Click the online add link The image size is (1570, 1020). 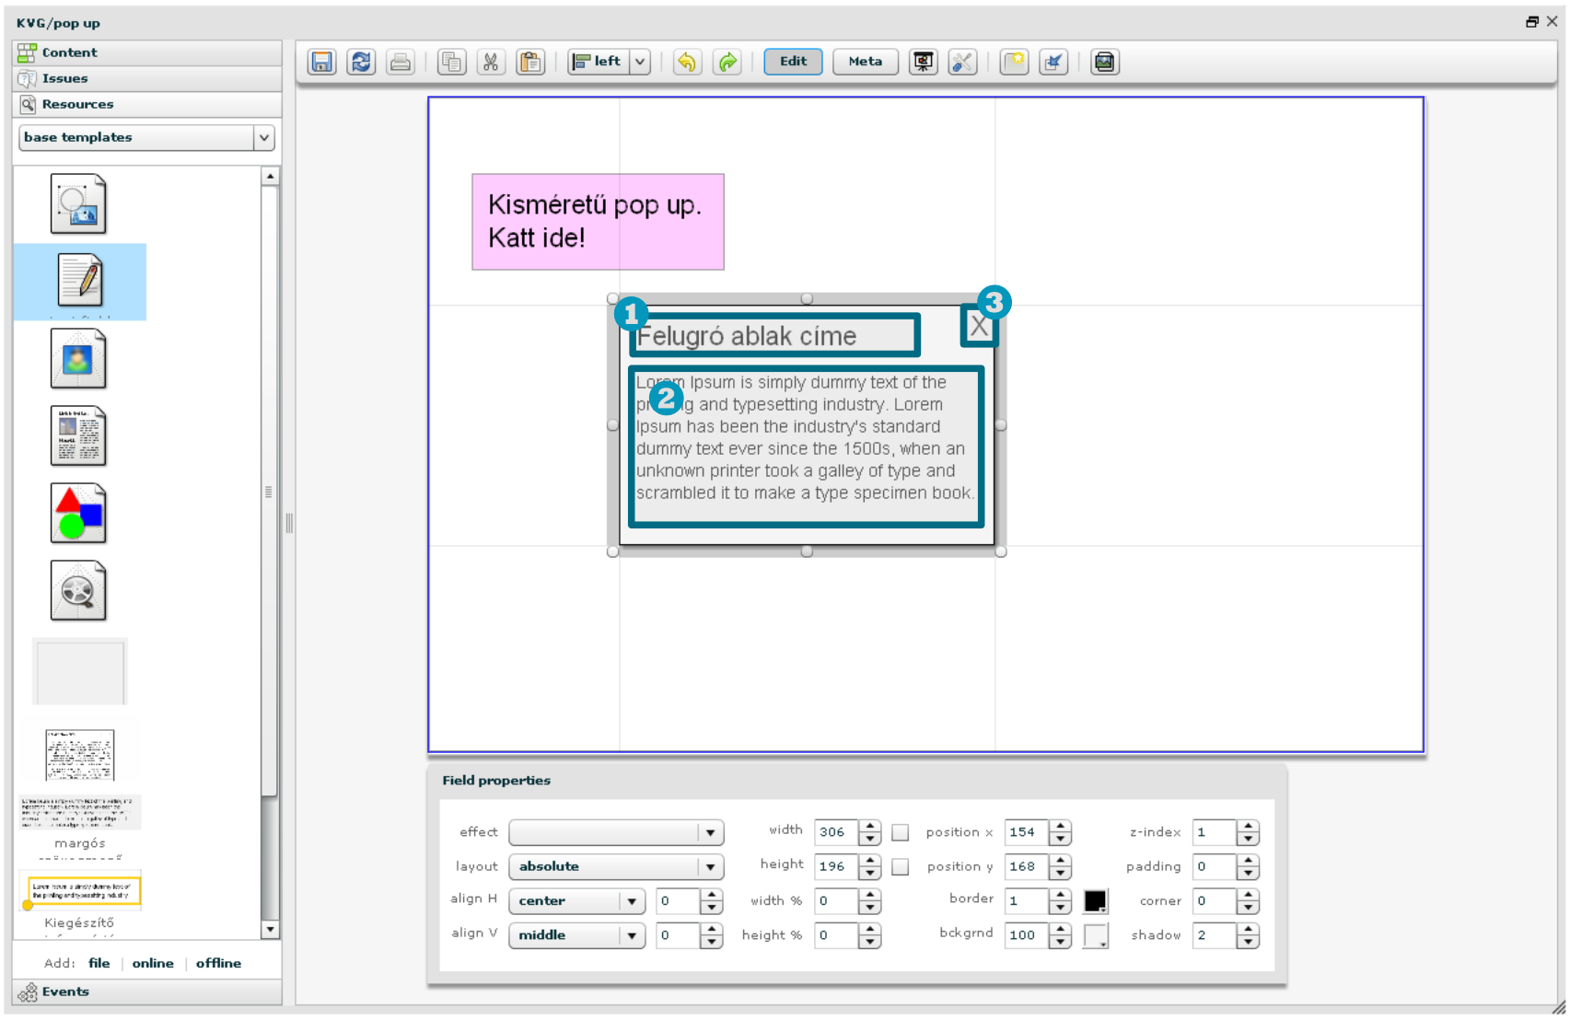point(153,963)
